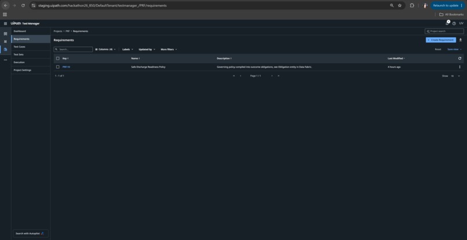Open the Labels filter dropdown
Viewport: 467px width, 240px height.
128,49
